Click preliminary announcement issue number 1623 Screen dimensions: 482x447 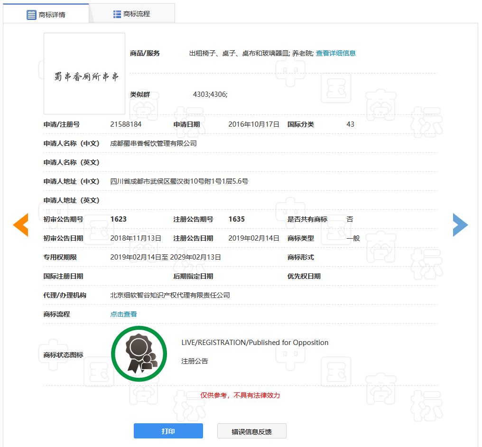[118, 219]
